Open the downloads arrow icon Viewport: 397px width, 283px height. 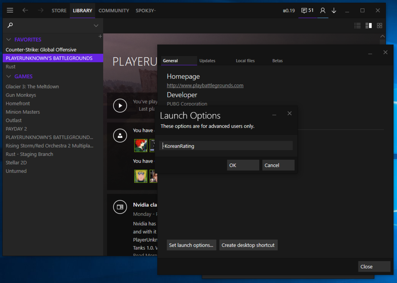pyautogui.click(x=334, y=10)
